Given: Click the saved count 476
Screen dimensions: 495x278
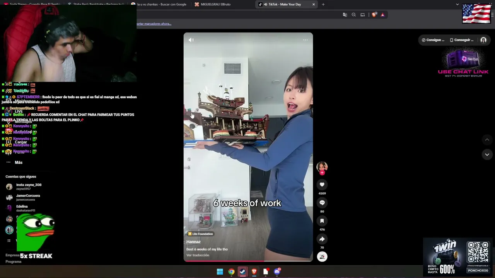Looking at the screenshot, I should click(x=322, y=229).
